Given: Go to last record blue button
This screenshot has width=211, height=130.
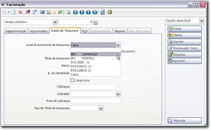Looking at the screenshot, I should [x=95, y=12].
